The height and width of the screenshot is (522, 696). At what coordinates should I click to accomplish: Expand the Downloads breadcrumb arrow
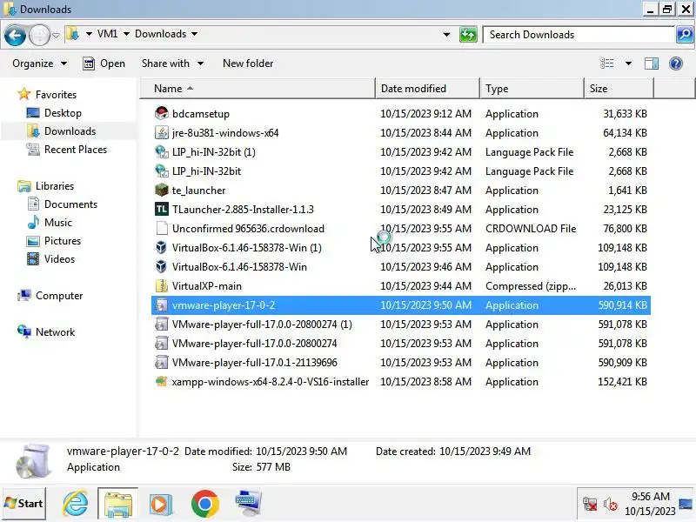[x=194, y=34]
